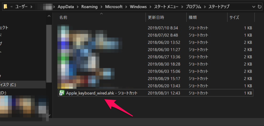The height and width of the screenshot is (126, 264).
Task: Go to the Microsoft folder breadcrumb
Action: pyautogui.click(x=114, y=7)
